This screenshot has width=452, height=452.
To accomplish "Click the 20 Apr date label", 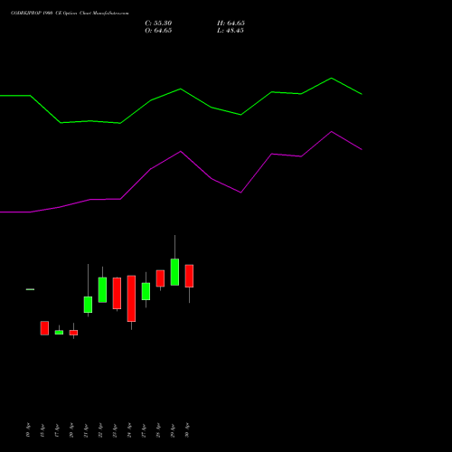I will point(71,430).
